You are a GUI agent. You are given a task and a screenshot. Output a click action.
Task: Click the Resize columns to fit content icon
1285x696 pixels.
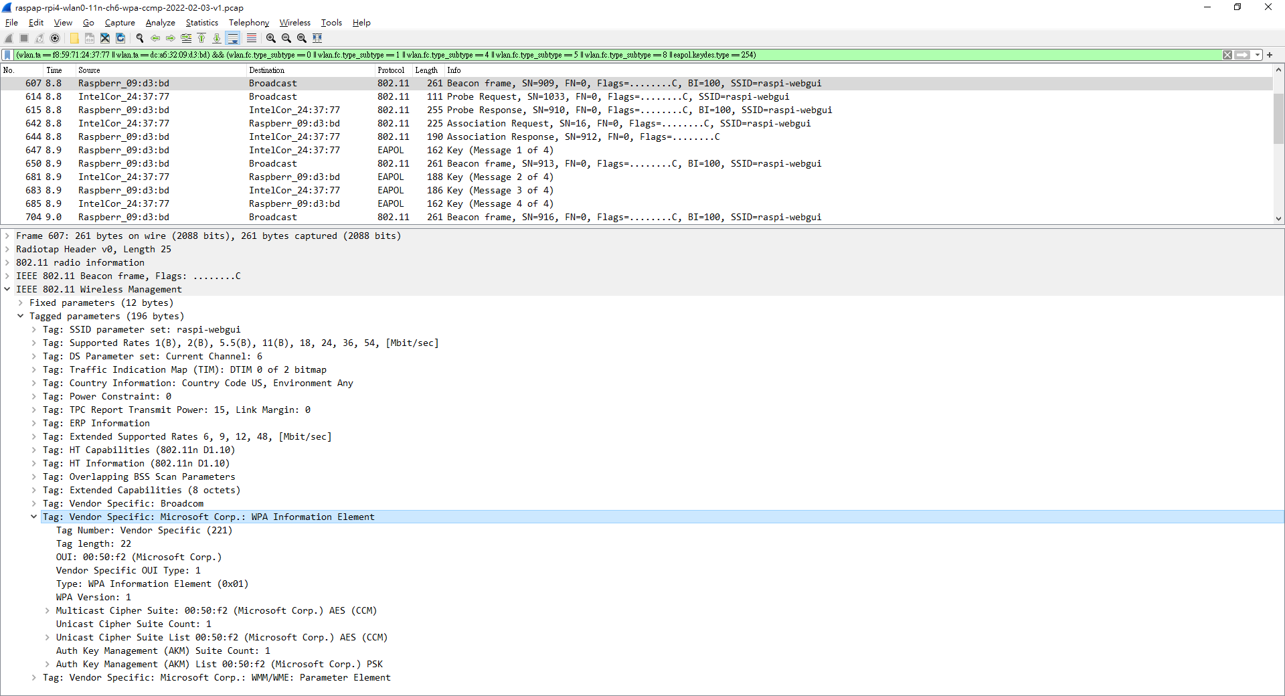(317, 38)
